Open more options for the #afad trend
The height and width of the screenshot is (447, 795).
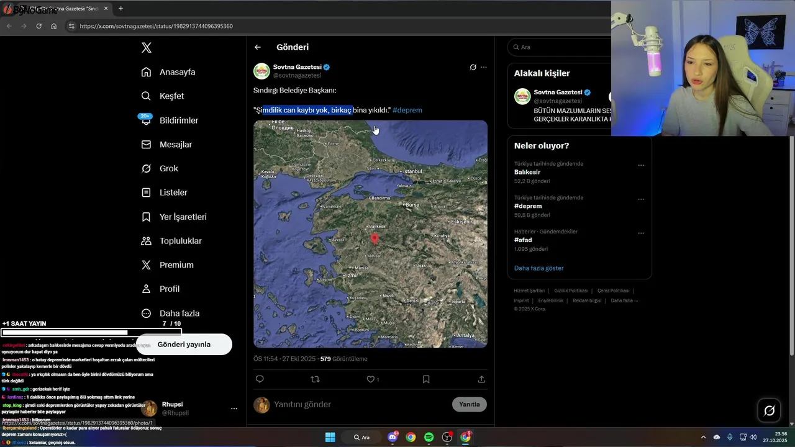tap(641, 233)
